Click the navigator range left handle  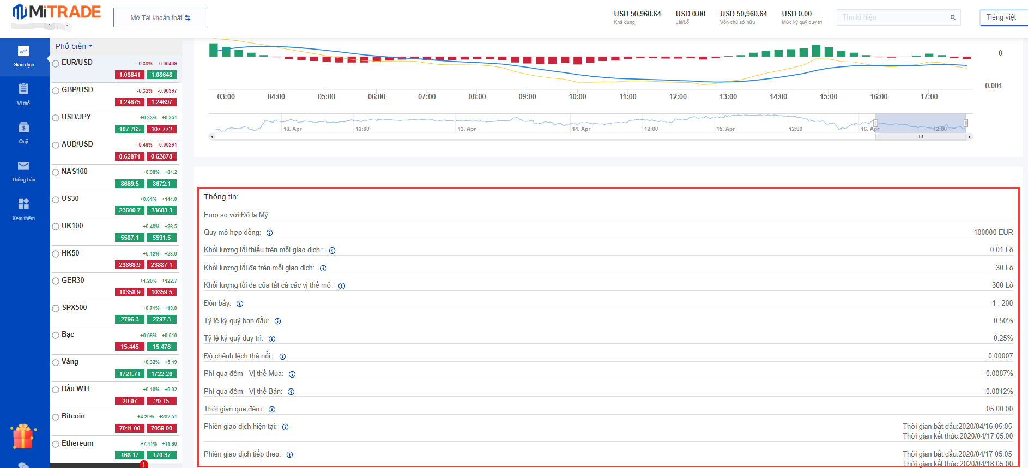876,123
